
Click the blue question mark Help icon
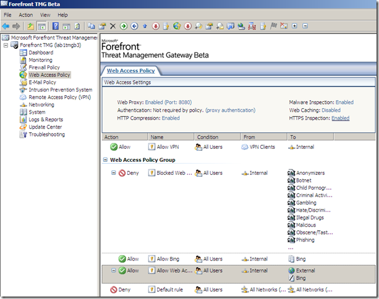coord(56,26)
